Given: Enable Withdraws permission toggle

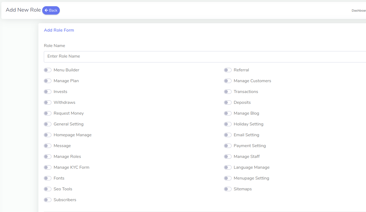Looking at the screenshot, I should pos(48,102).
